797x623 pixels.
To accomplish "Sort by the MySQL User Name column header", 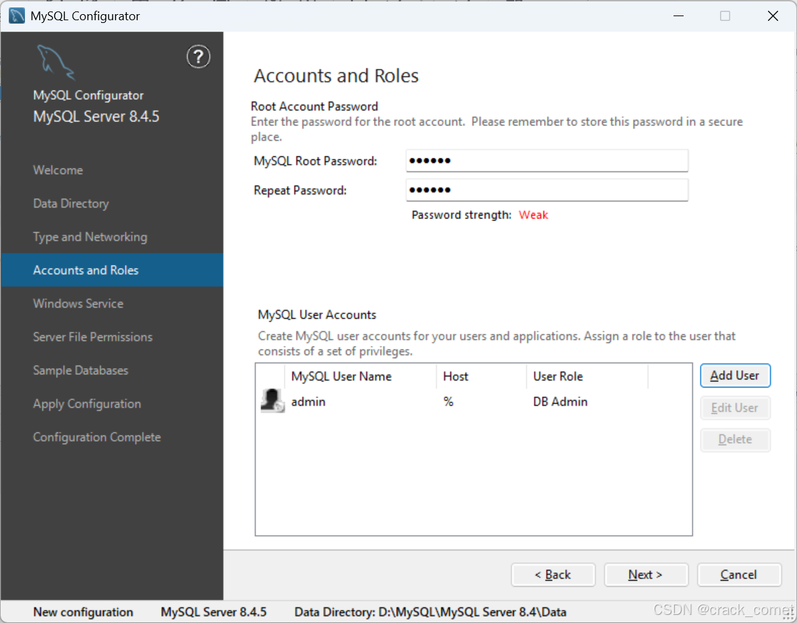I will point(360,376).
